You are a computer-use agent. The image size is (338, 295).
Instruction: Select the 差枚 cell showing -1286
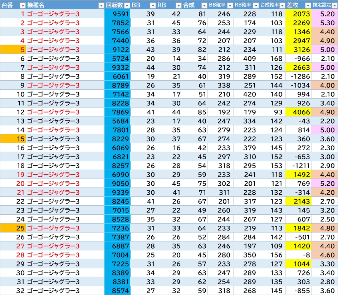[298, 76]
